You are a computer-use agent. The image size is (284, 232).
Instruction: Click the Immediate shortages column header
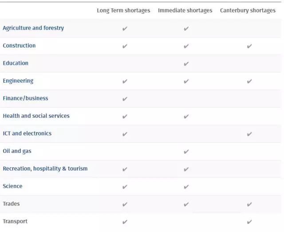pyautogui.click(x=185, y=11)
